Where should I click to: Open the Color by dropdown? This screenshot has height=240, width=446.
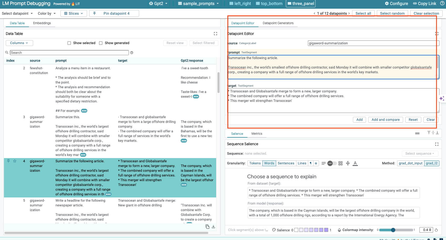47,13
